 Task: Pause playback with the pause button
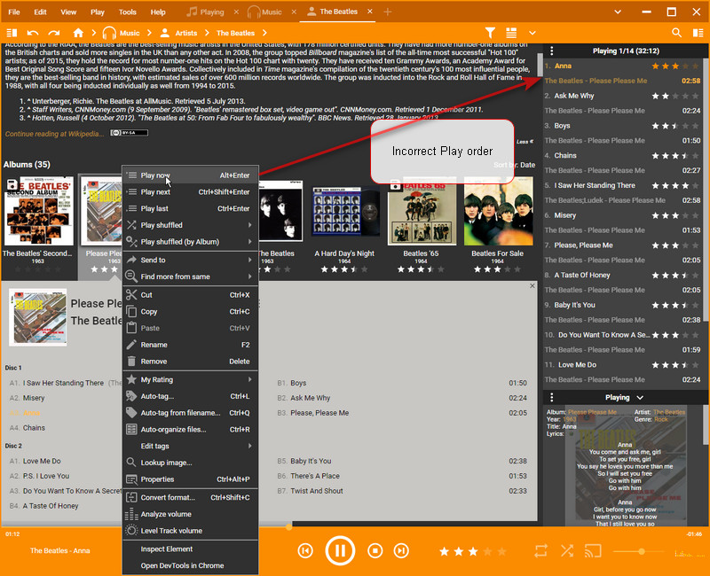click(340, 550)
